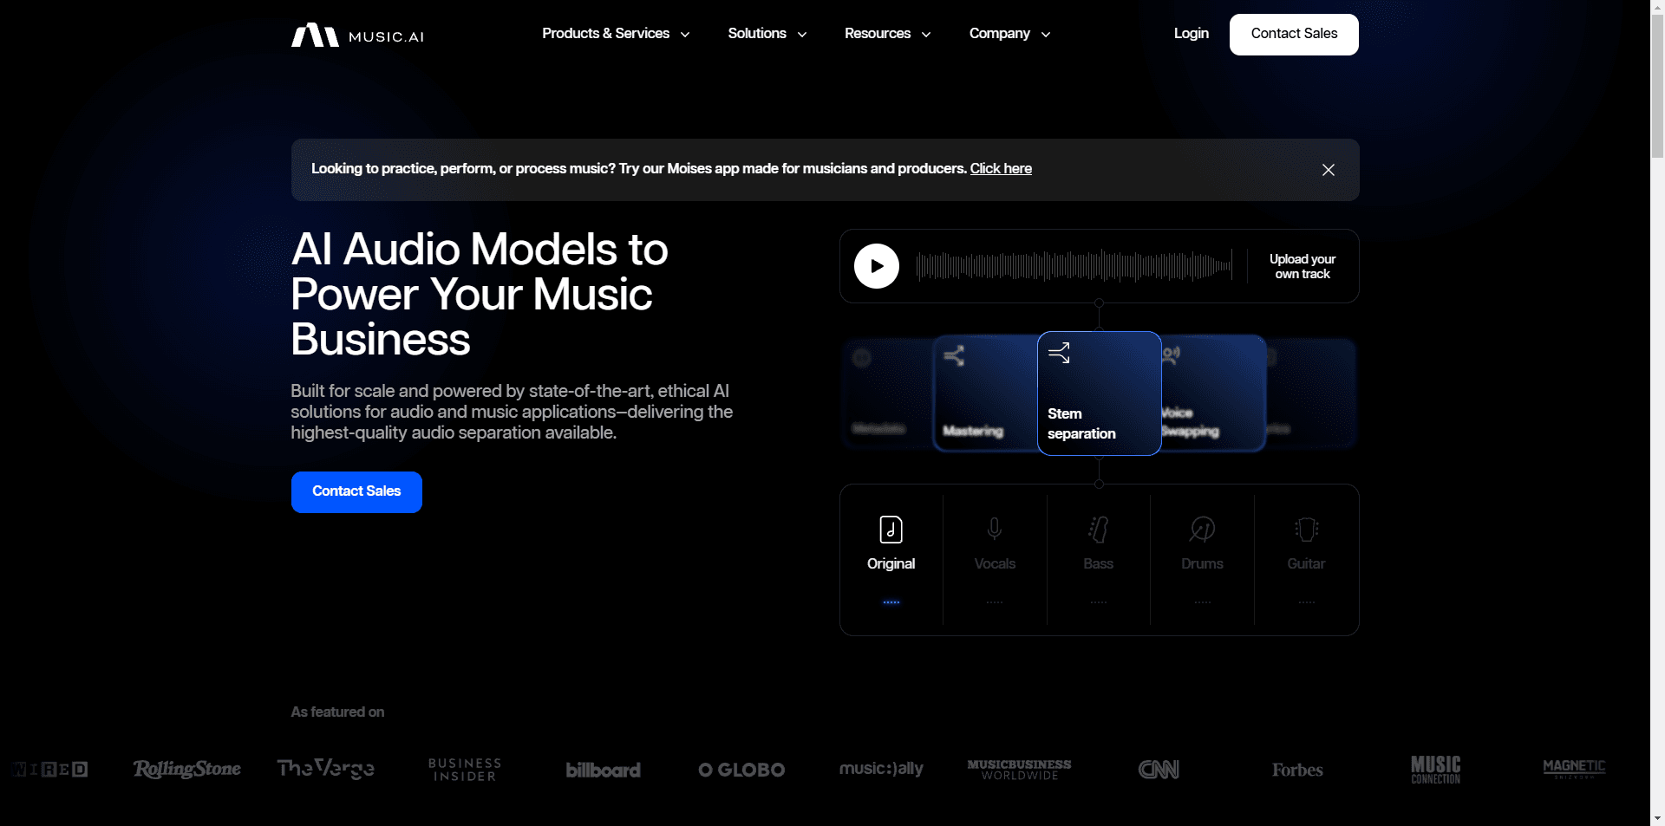This screenshot has width=1665, height=826.
Task: Click the scrollbar down arrow
Action: pos(1657,818)
